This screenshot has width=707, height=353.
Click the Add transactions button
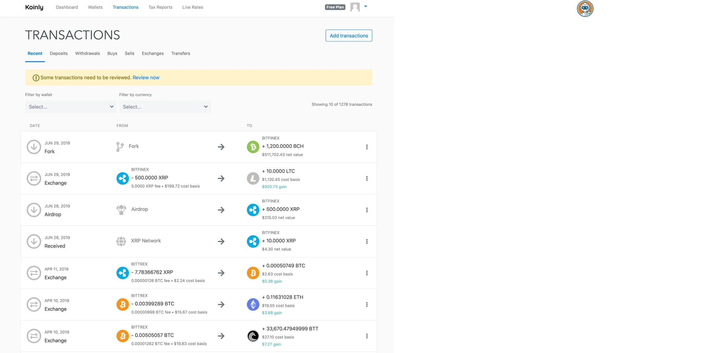pyautogui.click(x=348, y=35)
